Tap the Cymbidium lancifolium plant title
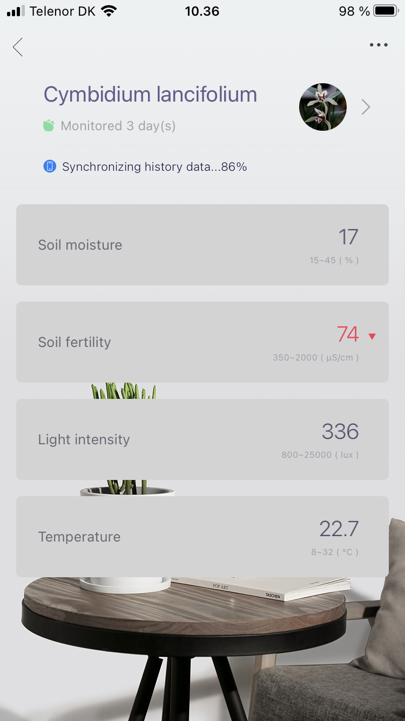 (150, 95)
